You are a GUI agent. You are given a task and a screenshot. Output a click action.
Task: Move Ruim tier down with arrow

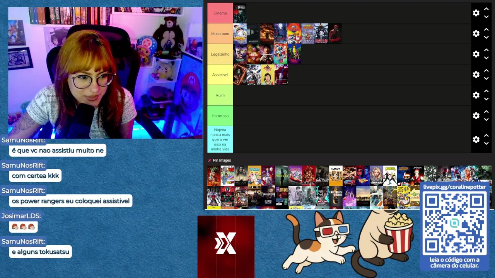486,99
